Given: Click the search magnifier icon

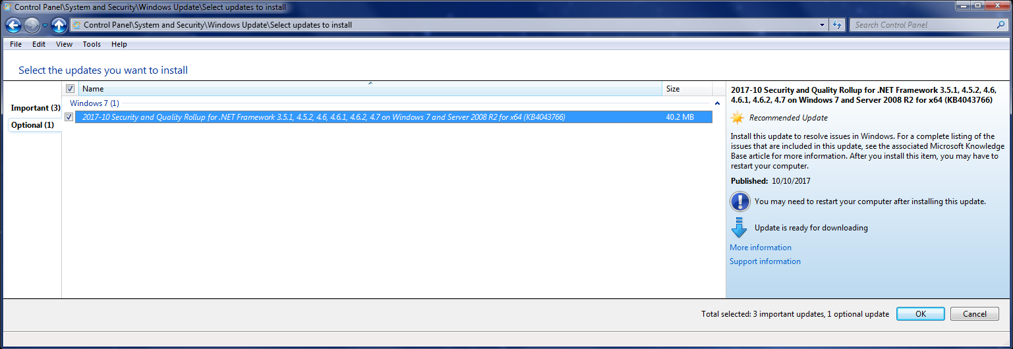Looking at the screenshot, I should click(x=1000, y=25).
